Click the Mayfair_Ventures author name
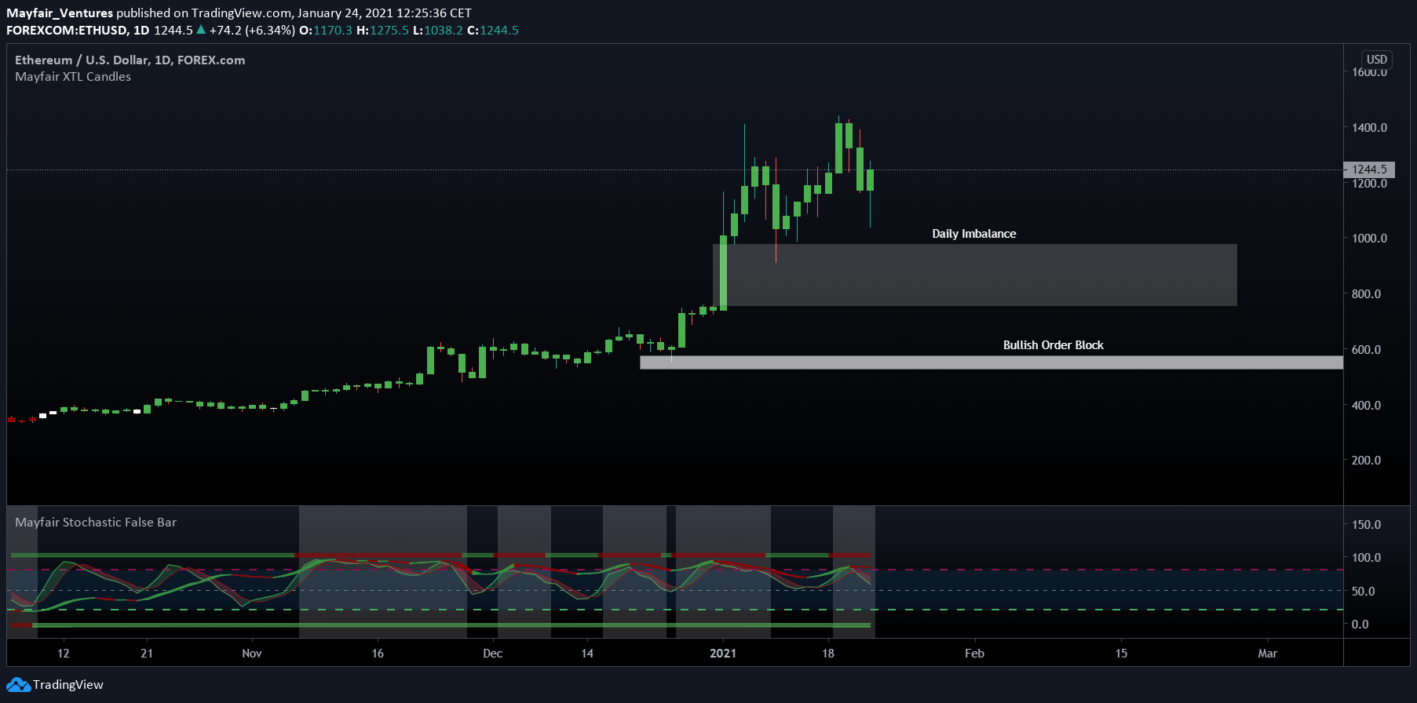 tap(60, 13)
